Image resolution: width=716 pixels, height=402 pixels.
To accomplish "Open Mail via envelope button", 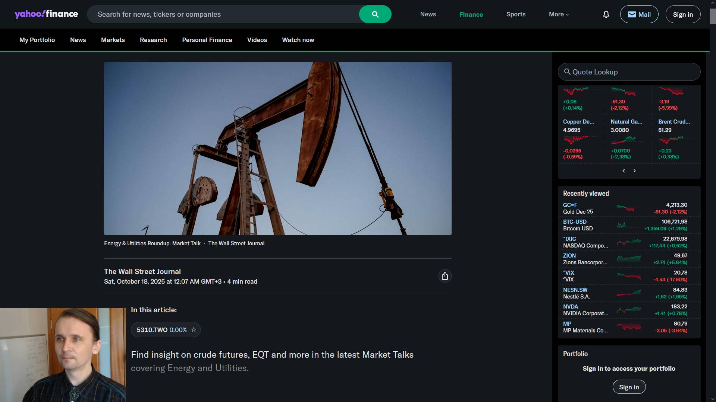I will point(639,15).
